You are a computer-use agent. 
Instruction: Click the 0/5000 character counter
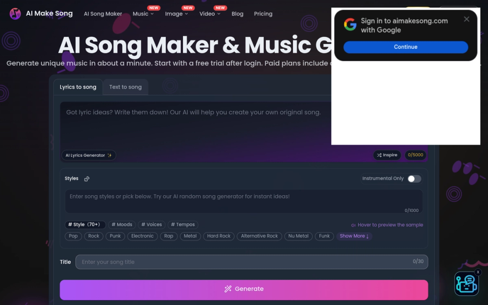pyautogui.click(x=415, y=155)
